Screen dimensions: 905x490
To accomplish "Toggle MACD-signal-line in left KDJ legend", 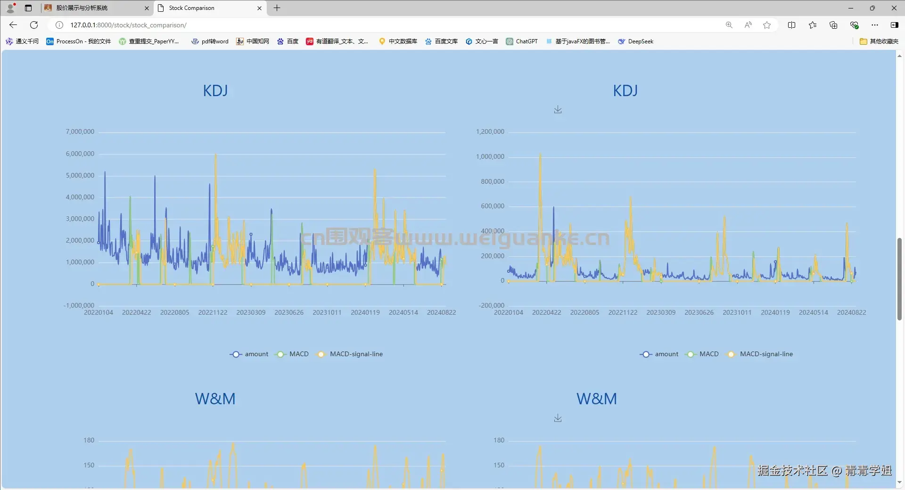I will 349,354.
